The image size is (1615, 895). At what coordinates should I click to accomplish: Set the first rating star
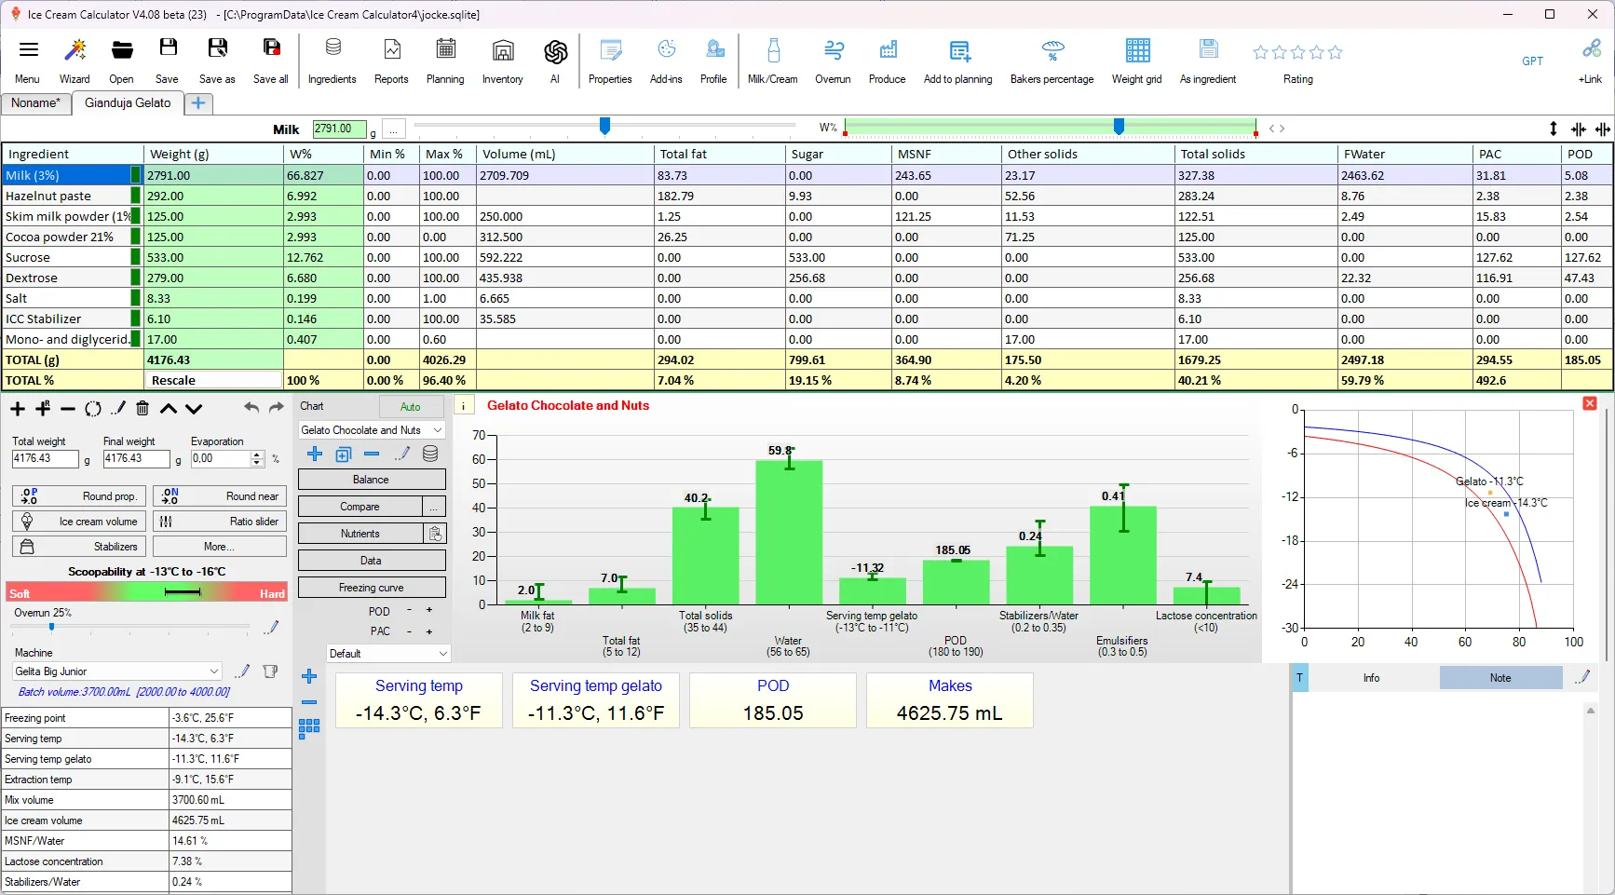coord(1261,53)
